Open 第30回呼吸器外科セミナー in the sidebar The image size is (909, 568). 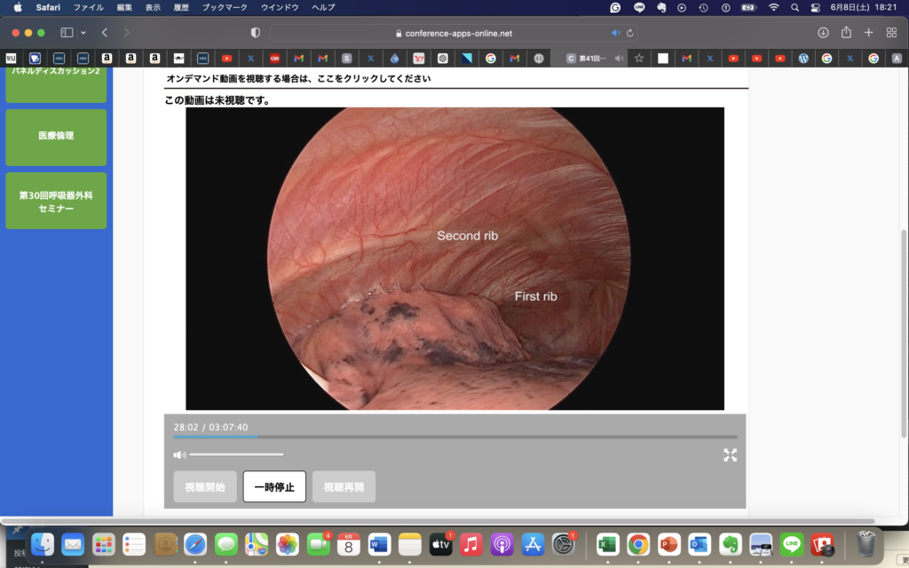pyautogui.click(x=56, y=201)
